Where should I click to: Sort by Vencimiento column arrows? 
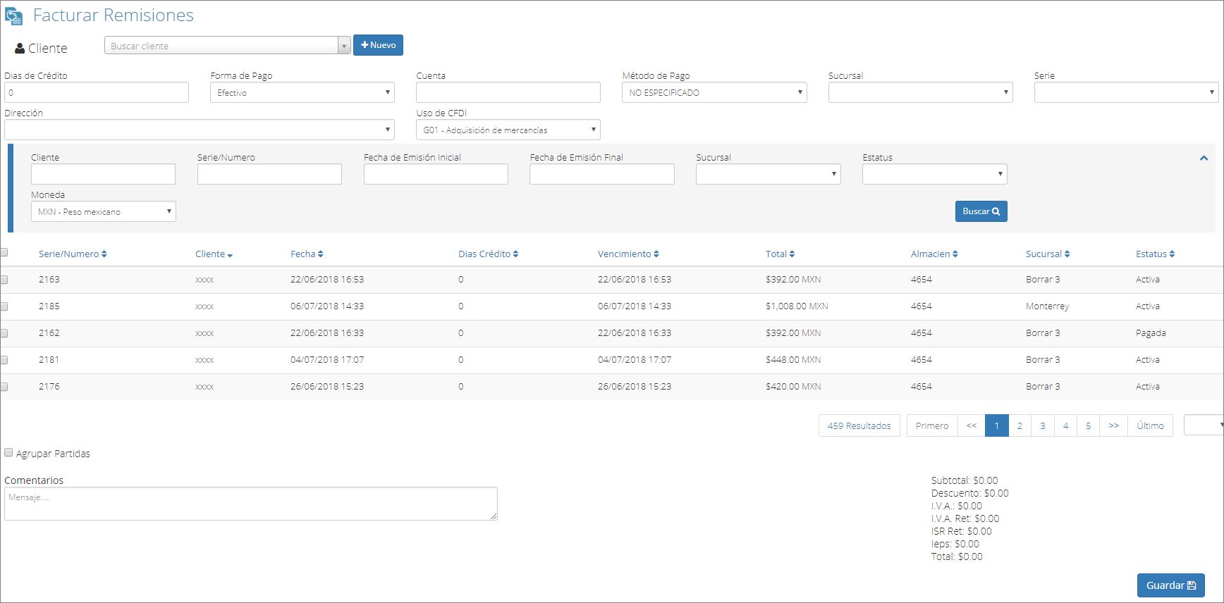pos(656,254)
